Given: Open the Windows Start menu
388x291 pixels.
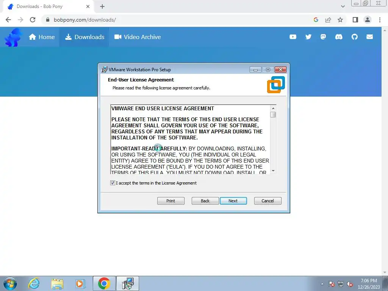Looking at the screenshot, I should [x=10, y=283].
